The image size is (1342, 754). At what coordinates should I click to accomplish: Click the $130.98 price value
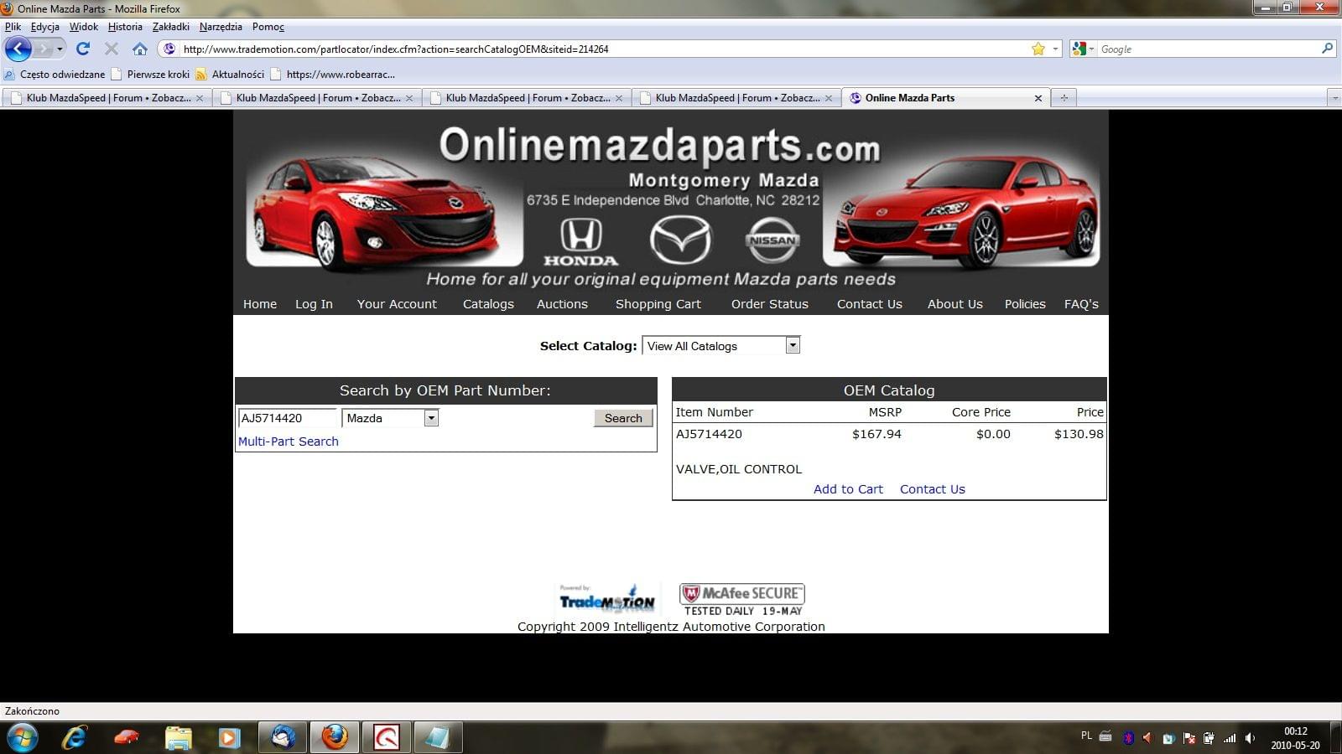(1079, 434)
